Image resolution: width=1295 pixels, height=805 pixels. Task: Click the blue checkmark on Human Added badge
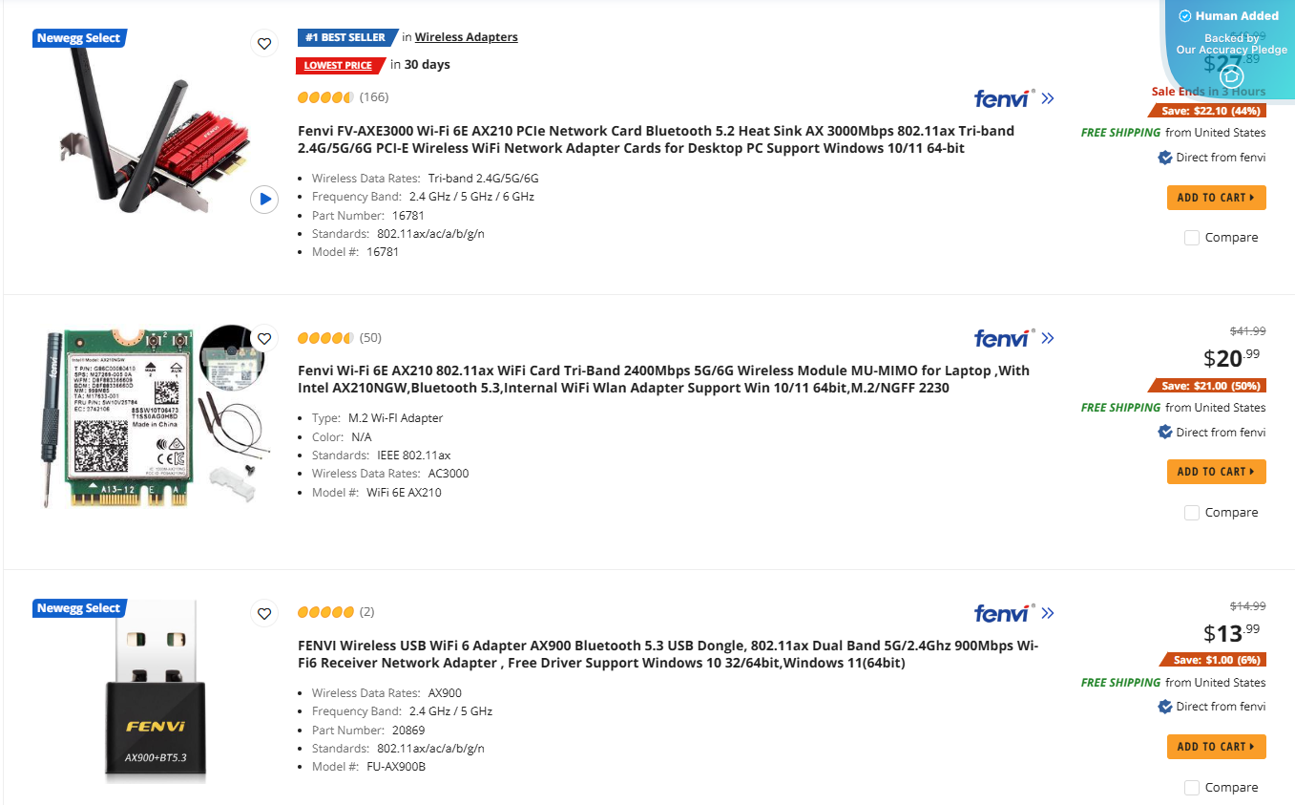point(1183,15)
